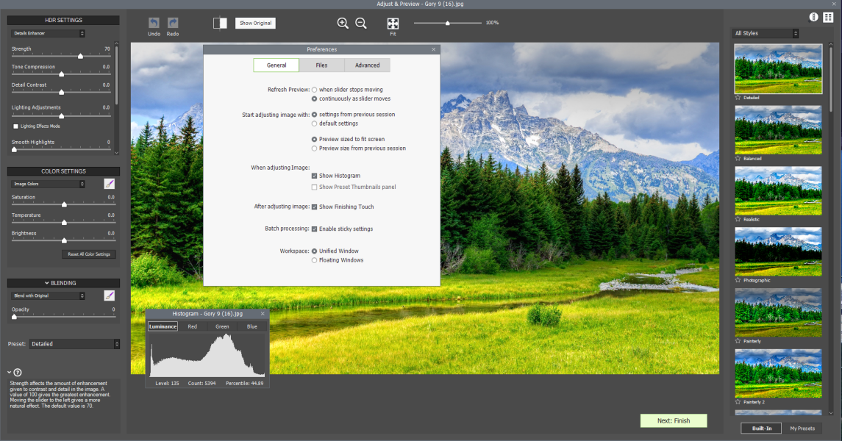Open the Image Colors dropdown
This screenshot has width=842, height=441.
[x=49, y=184]
